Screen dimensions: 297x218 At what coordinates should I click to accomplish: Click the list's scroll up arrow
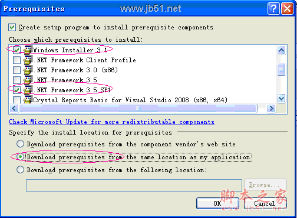click(x=281, y=51)
